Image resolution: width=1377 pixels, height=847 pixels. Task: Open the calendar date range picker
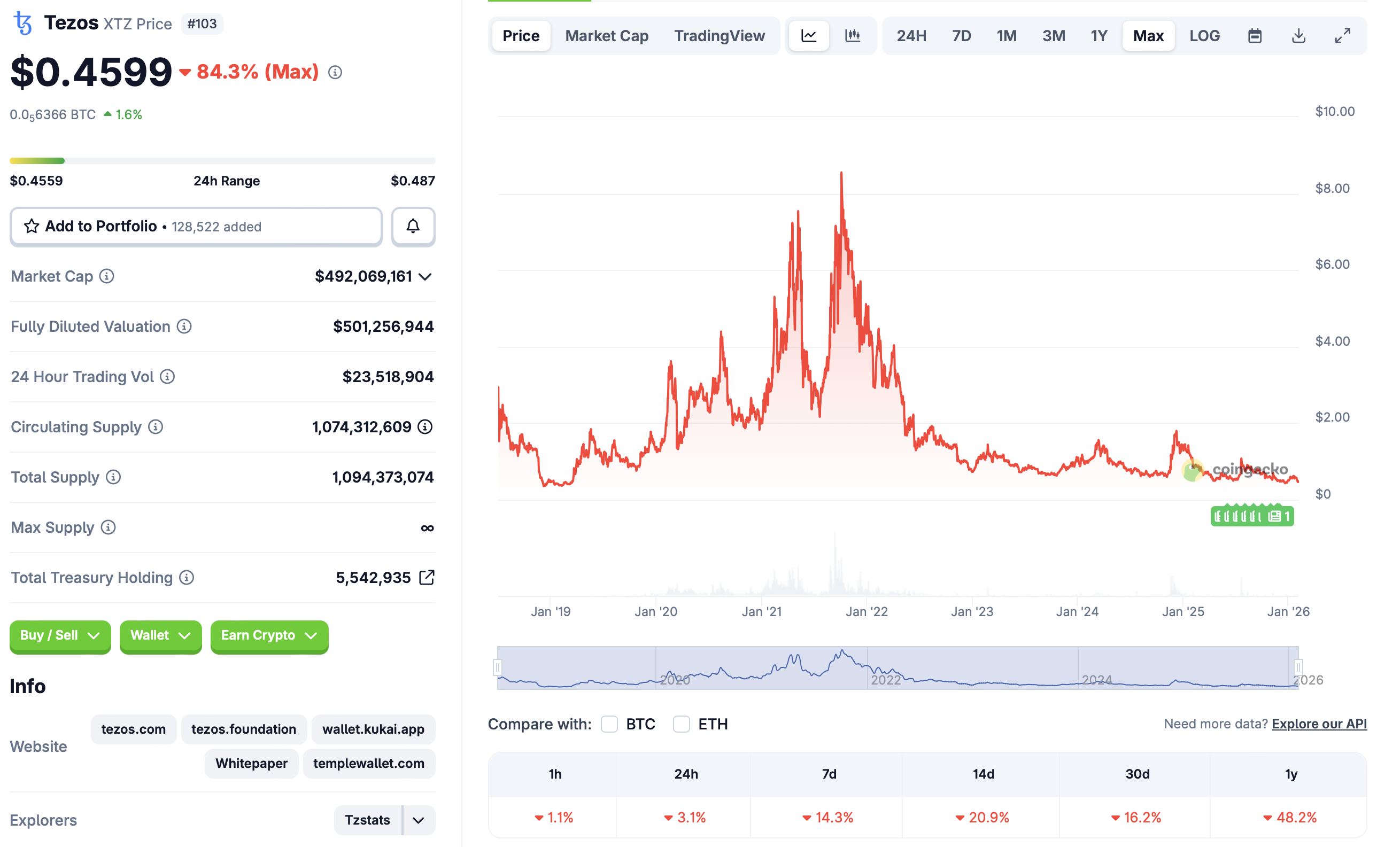tap(1255, 35)
